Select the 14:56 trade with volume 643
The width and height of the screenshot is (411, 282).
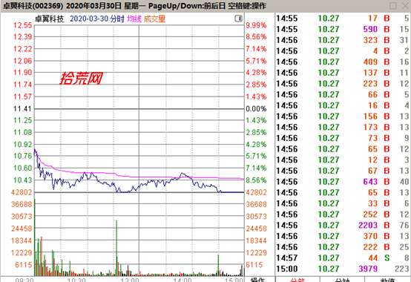[x=343, y=182]
